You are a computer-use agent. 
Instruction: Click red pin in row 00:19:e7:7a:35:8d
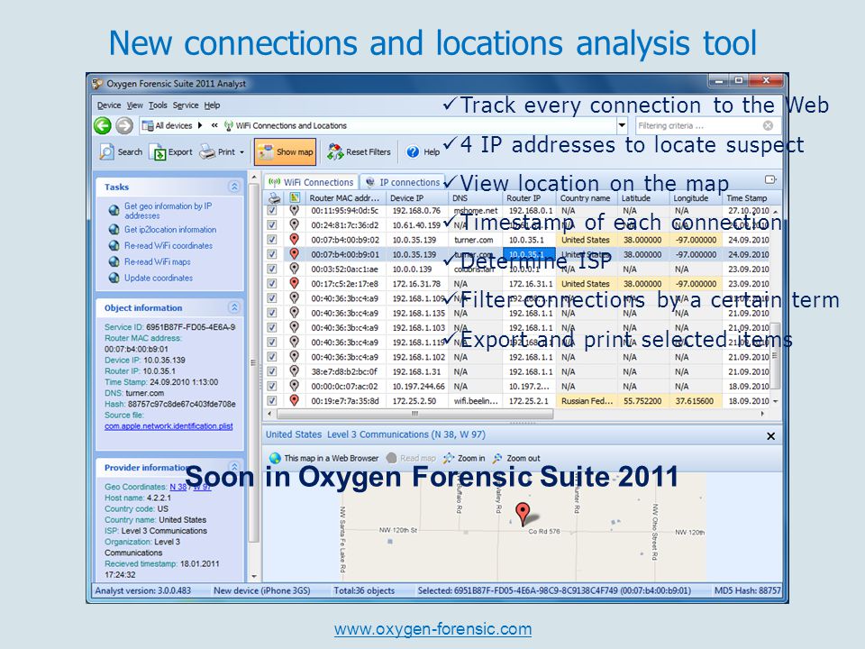(x=294, y=400)
